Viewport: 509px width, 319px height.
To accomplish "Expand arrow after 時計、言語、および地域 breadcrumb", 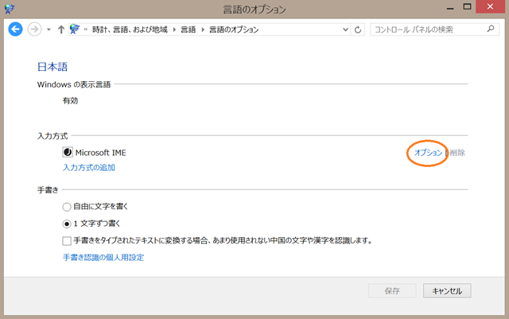I will pyautogui.click(x=174, y=29).
